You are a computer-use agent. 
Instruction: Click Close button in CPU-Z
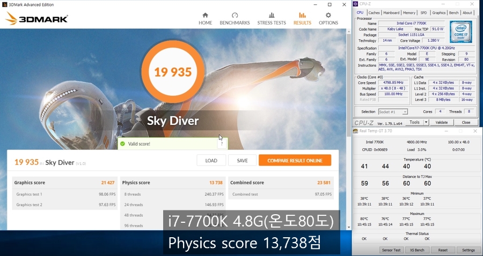(x=466, y=122)
